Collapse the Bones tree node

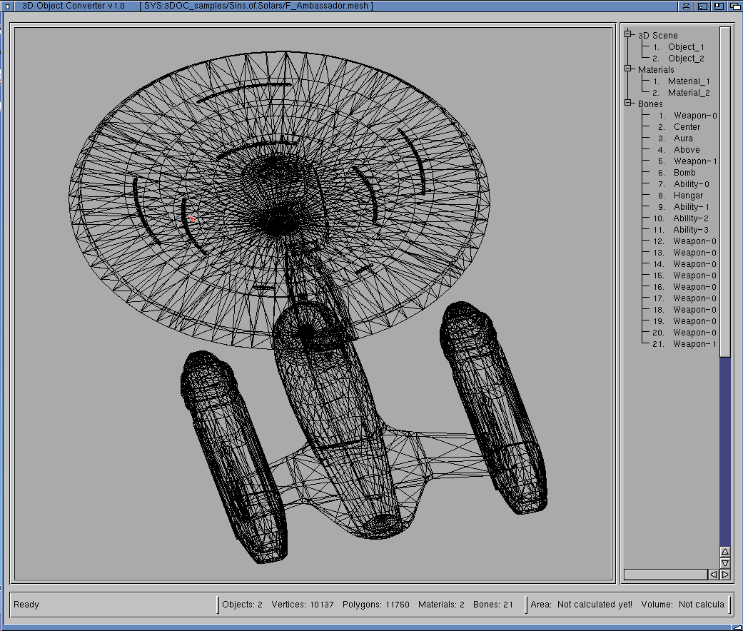tap(629, 104)
